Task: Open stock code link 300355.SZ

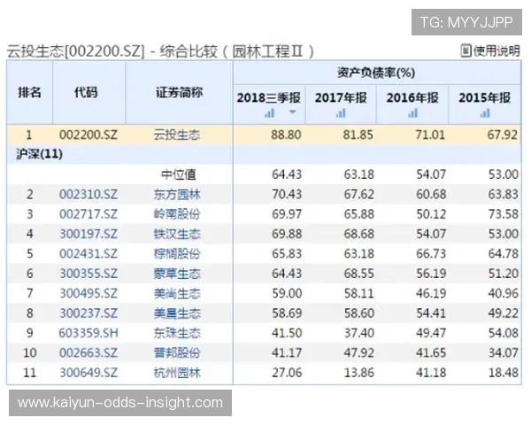Action: 88,274
